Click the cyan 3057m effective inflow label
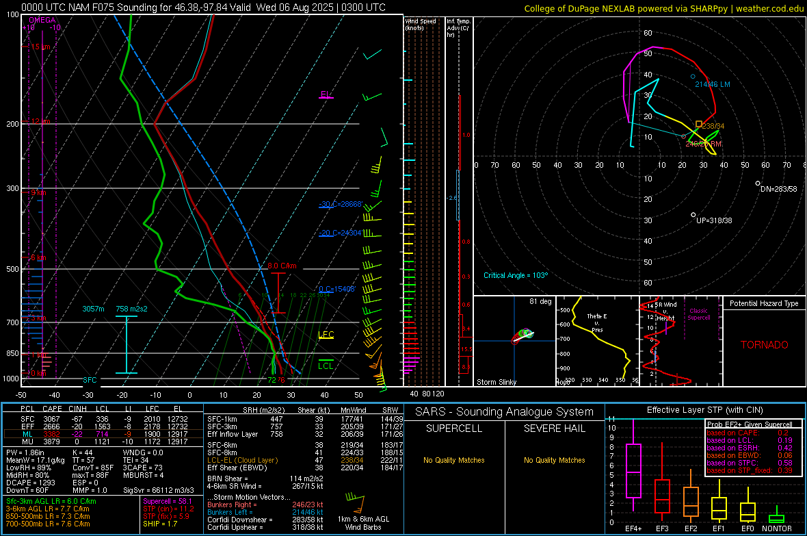Image resolution: width=807 pixels, height=536 pixels. tap(93, 309)
